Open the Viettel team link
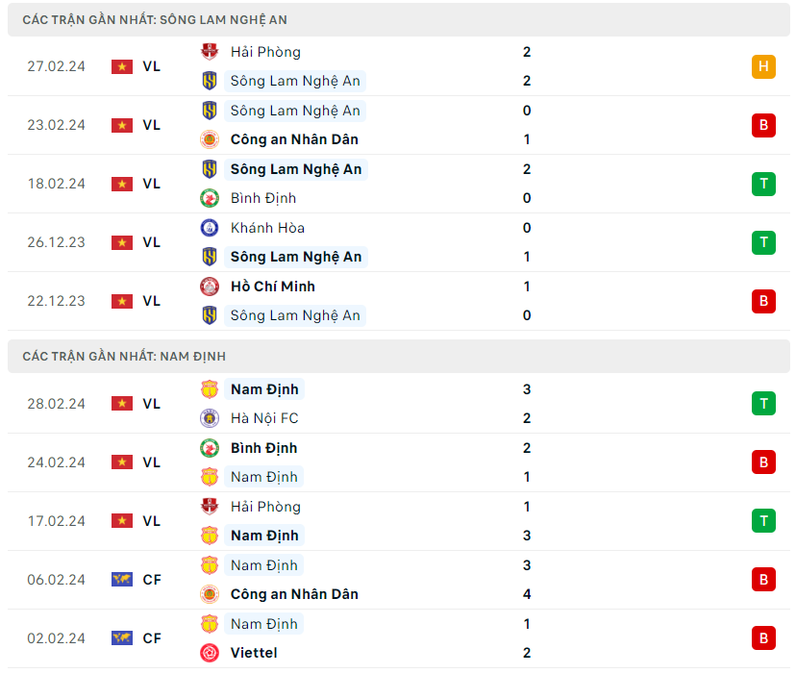Image resolution: width=796 pixels, height=674 pixels. pos(254,653)
